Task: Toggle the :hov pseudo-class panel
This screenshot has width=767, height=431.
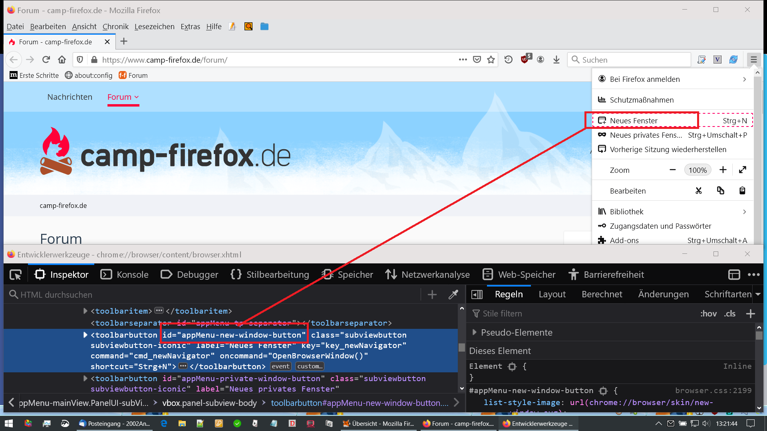Action: 708,314
